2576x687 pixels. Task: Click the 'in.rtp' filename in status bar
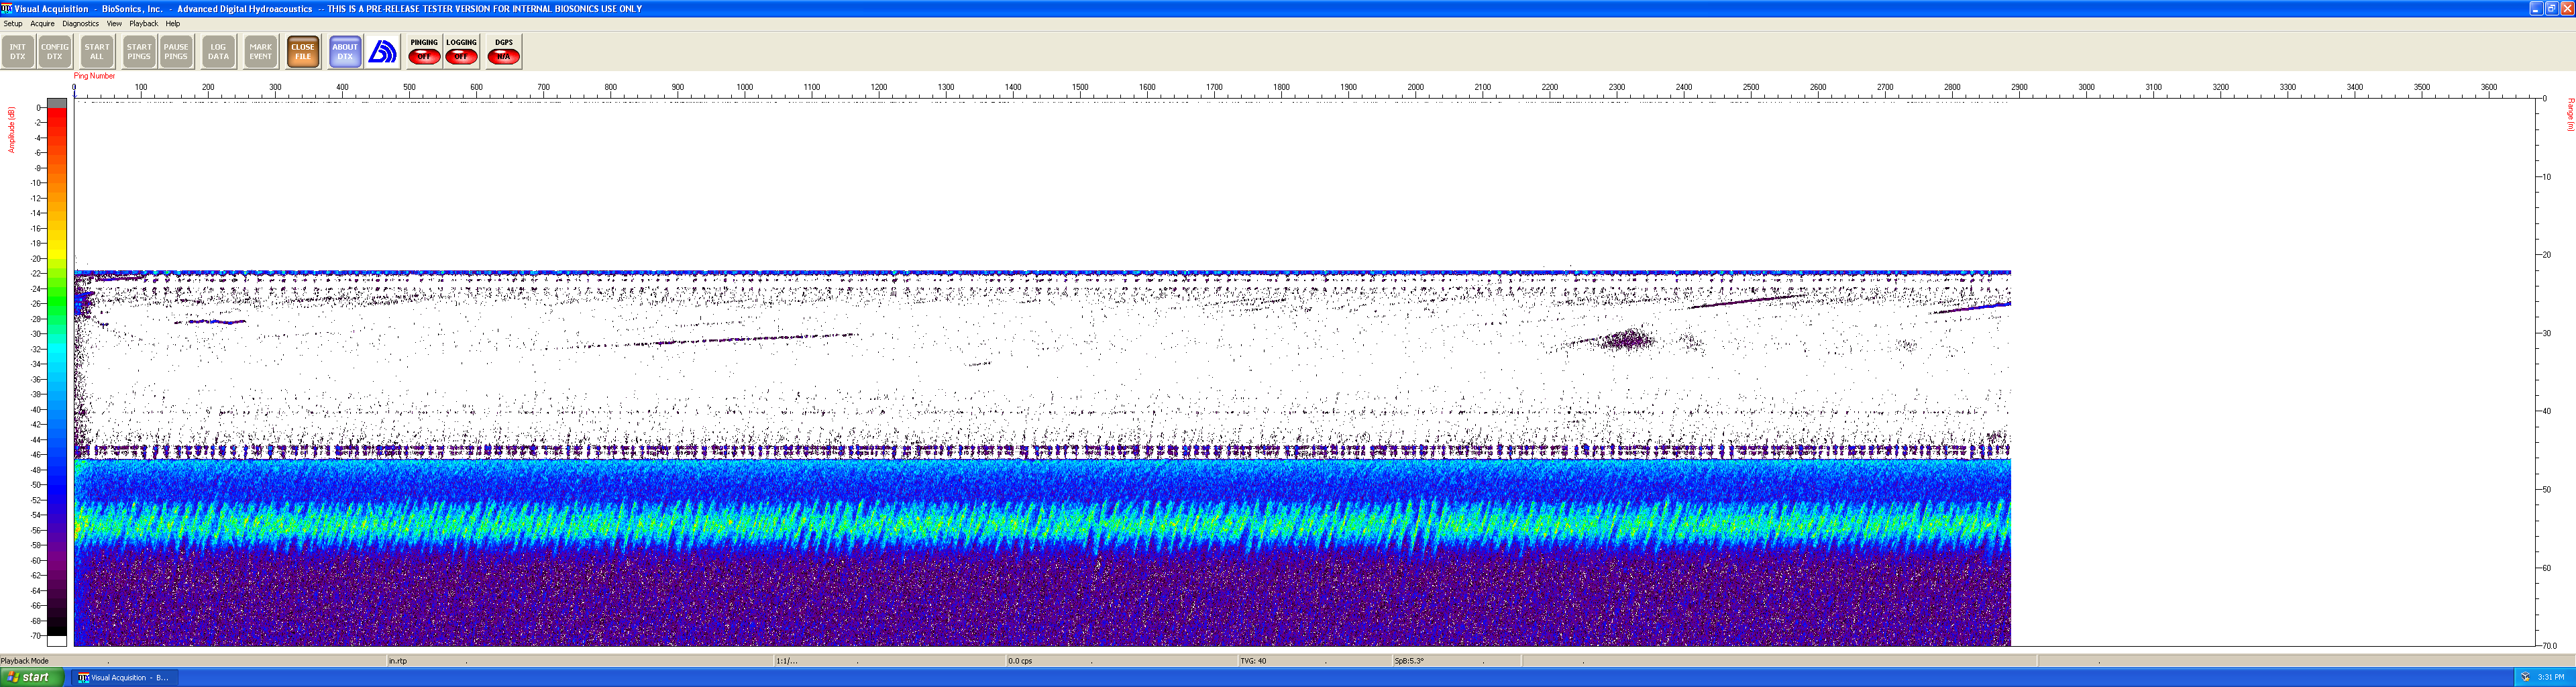[x=398, y=661]
